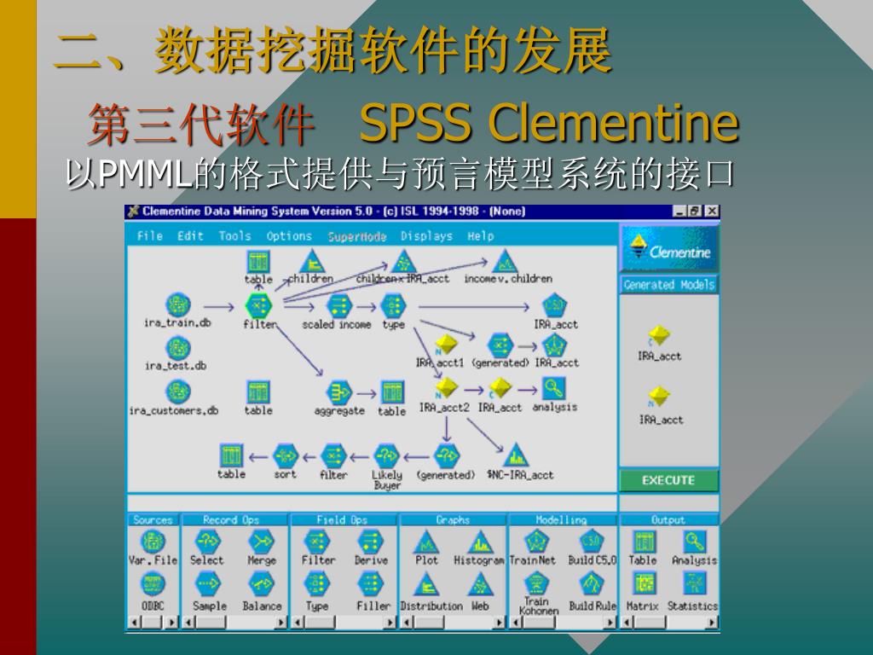Pick the Merge record op icon
Image resolution: width=873 pixels, height=655 pixels.
pos(261,541)
